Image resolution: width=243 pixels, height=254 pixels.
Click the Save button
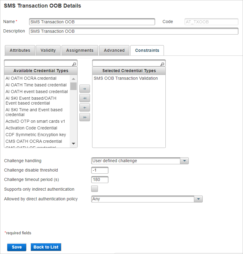(x=16, y=247)
